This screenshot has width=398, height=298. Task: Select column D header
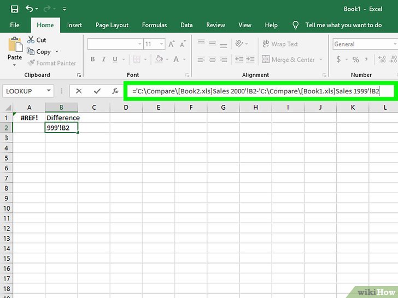(126, 108)
